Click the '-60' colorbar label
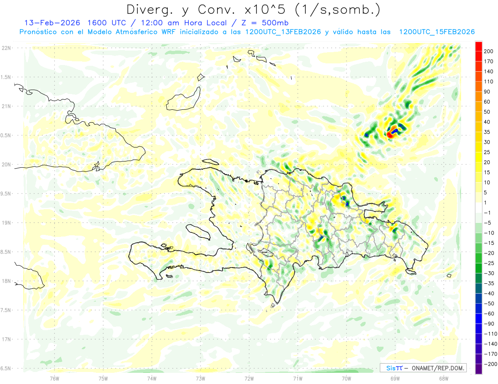498x384 pixels. tap(490, 314)
